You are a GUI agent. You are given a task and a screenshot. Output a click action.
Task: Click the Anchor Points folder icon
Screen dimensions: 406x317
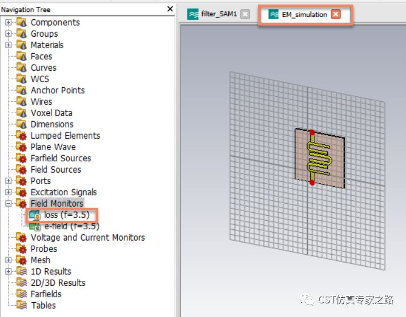pyautogui.click(x=22, y=91)
